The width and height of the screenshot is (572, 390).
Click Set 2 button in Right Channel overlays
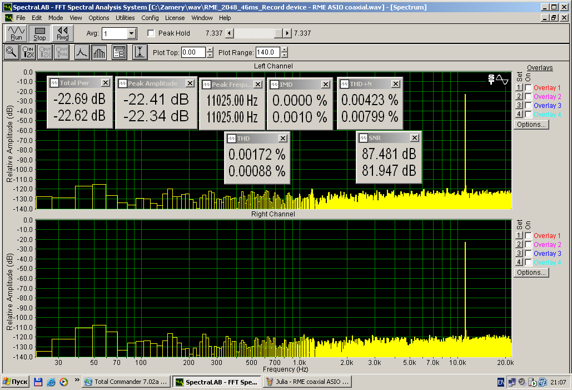tap(519, 245)
